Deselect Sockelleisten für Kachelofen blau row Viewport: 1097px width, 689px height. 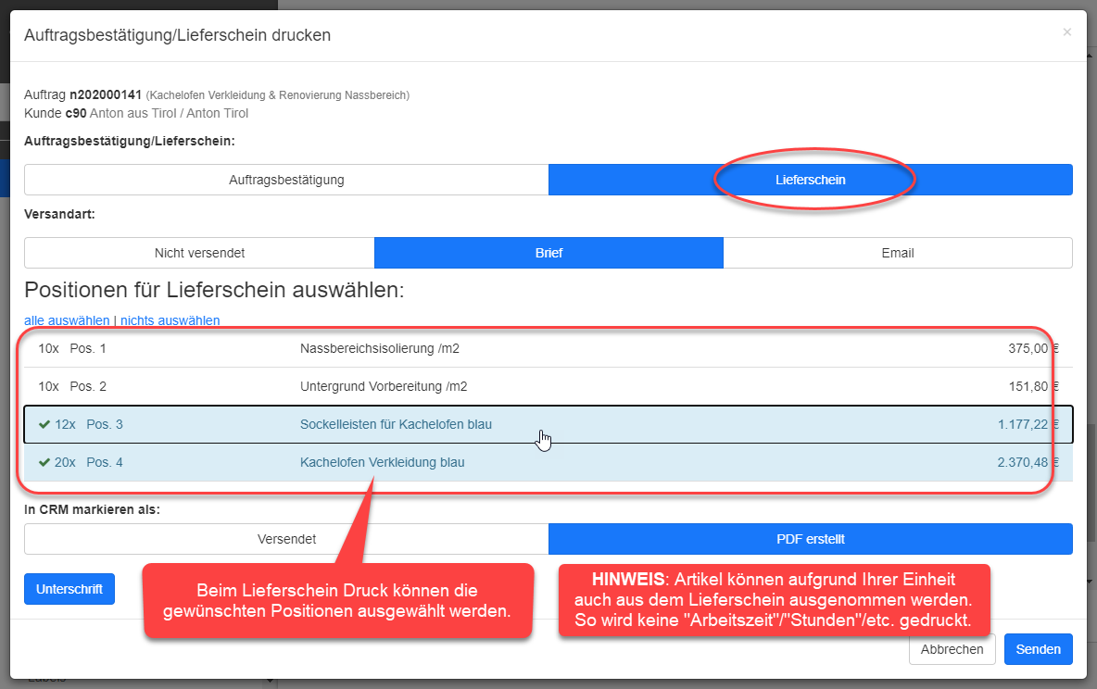coord(396,425)
